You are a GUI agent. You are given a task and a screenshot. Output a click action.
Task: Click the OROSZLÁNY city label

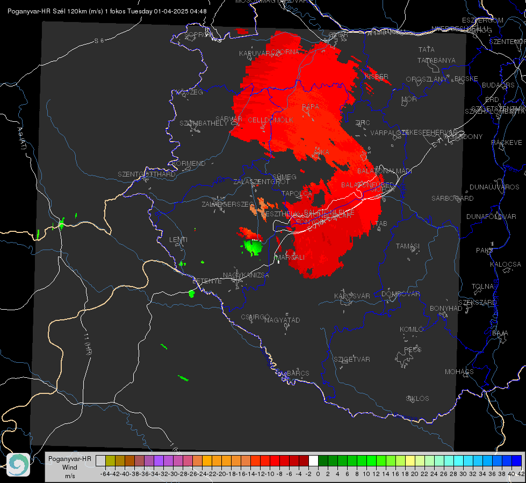[427, 79]
